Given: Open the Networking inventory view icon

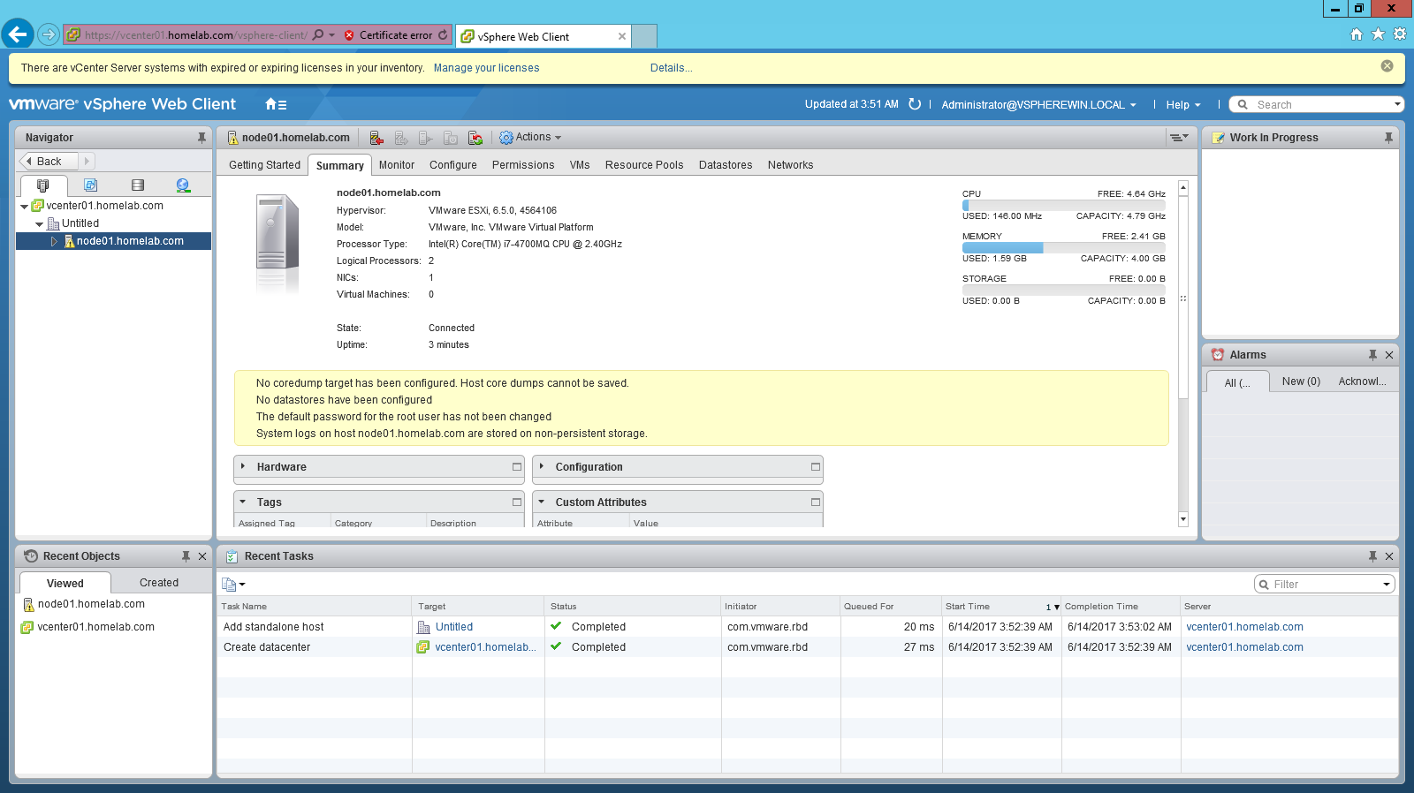Looking at the screenshot, I should click(x=183, y=185).
